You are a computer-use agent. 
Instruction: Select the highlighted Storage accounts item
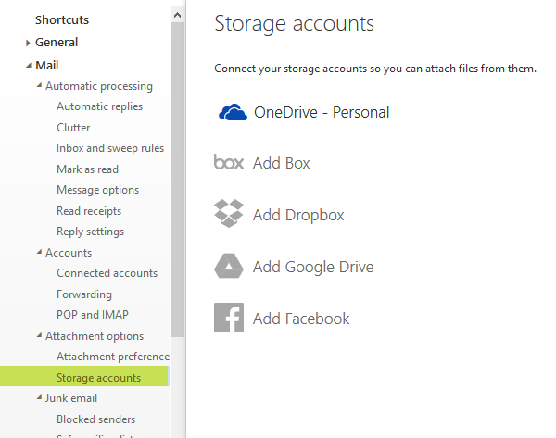(84, 376)
